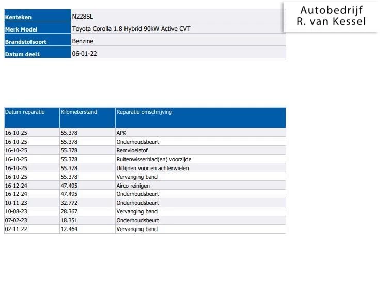
Task: Click the Kilometerstand column header
Action: tap(79, 112)
